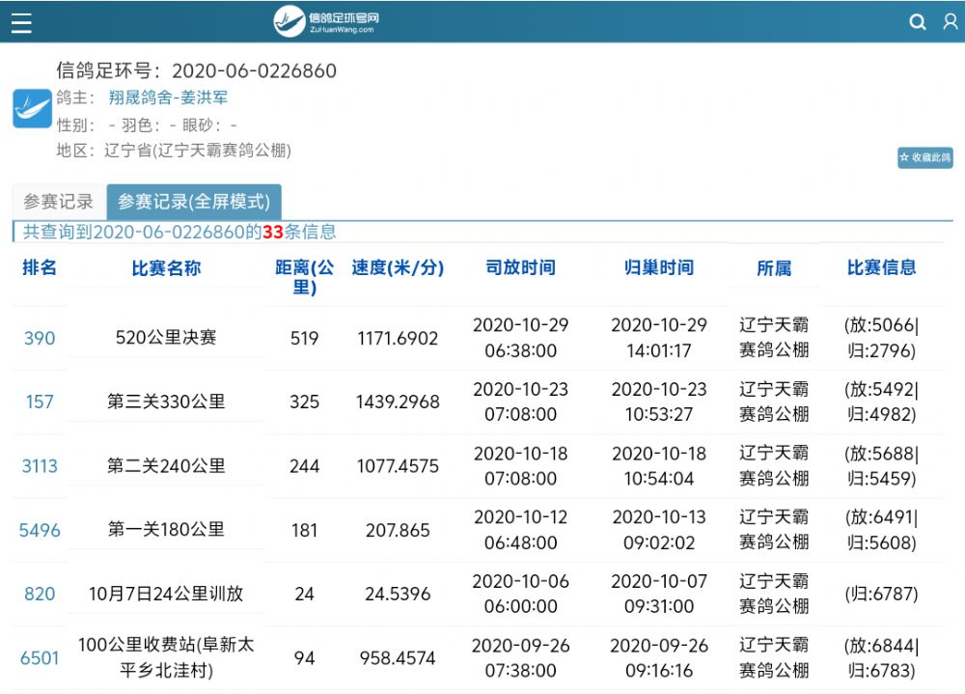Screen dimensions: 965x694
Task: Open owner link 翔晟鸽舍-姜洪军
Action: pos(168,97)
